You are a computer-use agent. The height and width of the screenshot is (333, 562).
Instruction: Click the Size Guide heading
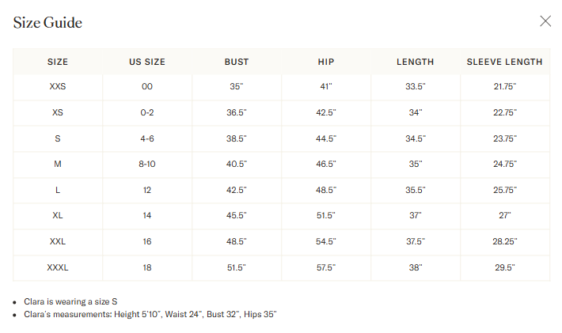point(47,23)
